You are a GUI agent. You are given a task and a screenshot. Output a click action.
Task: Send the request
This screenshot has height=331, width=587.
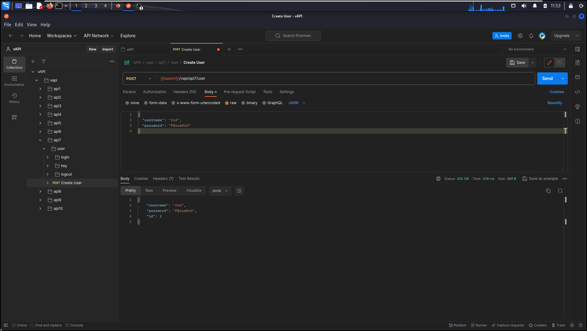547,78
